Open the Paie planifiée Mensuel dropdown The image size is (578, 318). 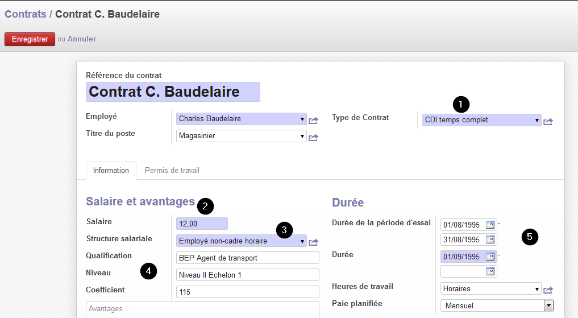click(497, 305)
